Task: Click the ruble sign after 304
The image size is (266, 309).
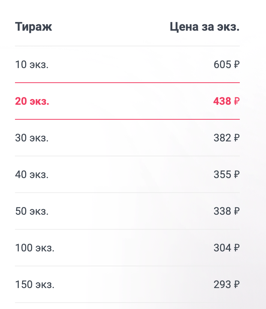Action: pos(236,248)
